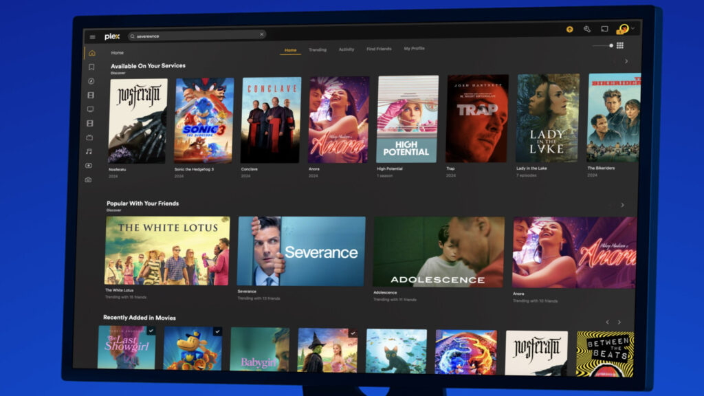Click the Recently Added in Movies heading
This screenshot has height=396, width=704.
coord(140,318)
